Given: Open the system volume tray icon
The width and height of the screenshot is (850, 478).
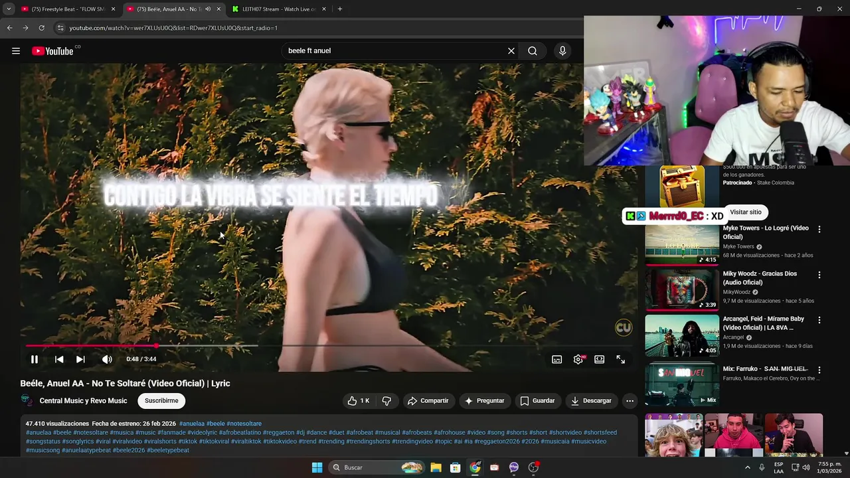Looking at the screenshot, I should [x=806, y=467].
